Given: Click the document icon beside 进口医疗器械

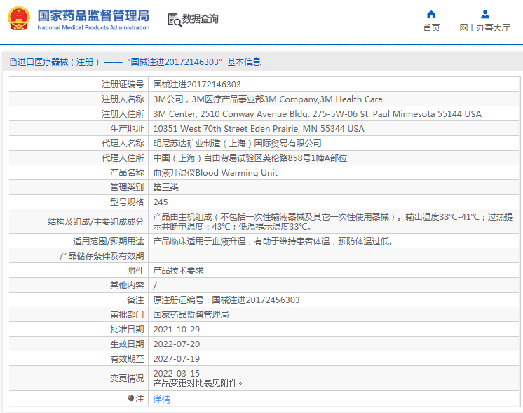Looking at the screenshot, I should pyautogui.click(x=13, y=62).
